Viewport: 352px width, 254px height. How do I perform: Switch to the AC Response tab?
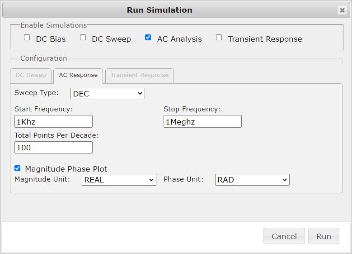coord(78,75)
